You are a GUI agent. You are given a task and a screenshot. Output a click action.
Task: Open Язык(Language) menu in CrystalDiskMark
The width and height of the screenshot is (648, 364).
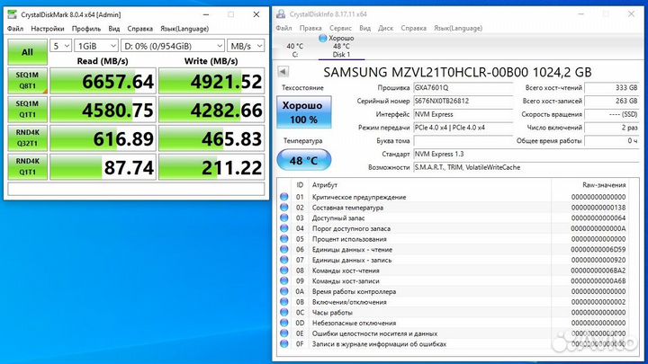click(184, 29)
